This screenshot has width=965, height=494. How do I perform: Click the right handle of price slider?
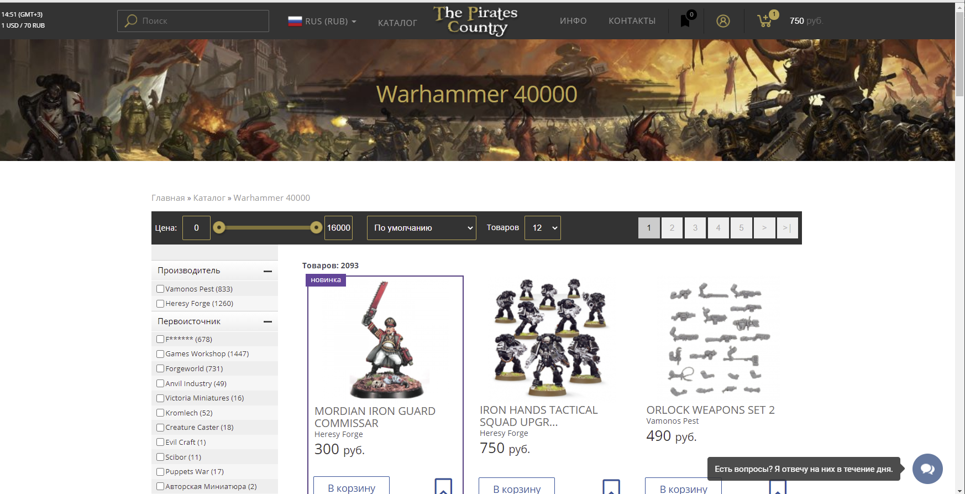pyautogui.click(x=316, y=227)
